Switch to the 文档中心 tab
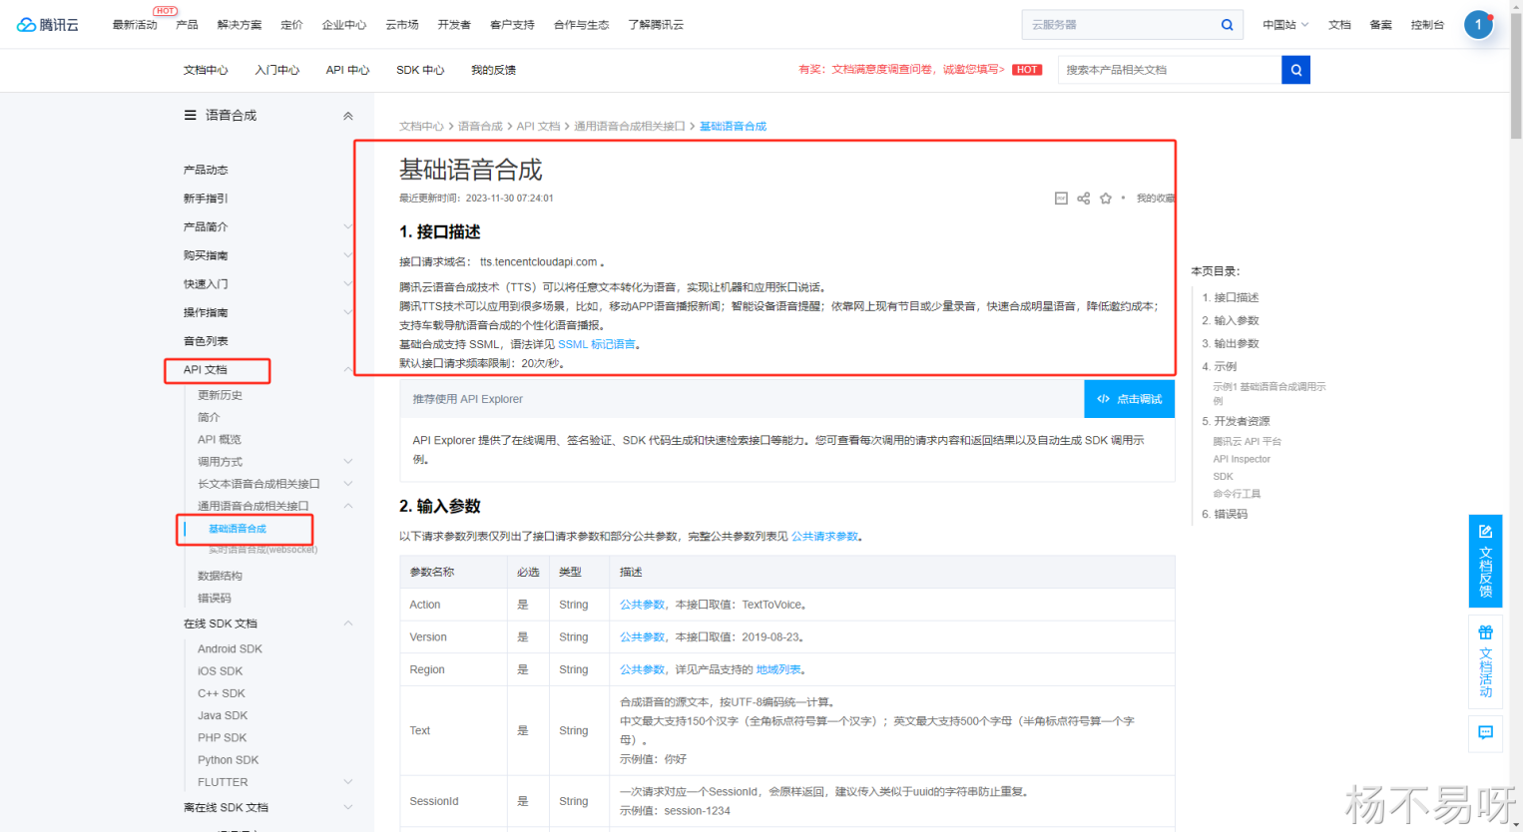1523x832 pixels. point(206,70)
